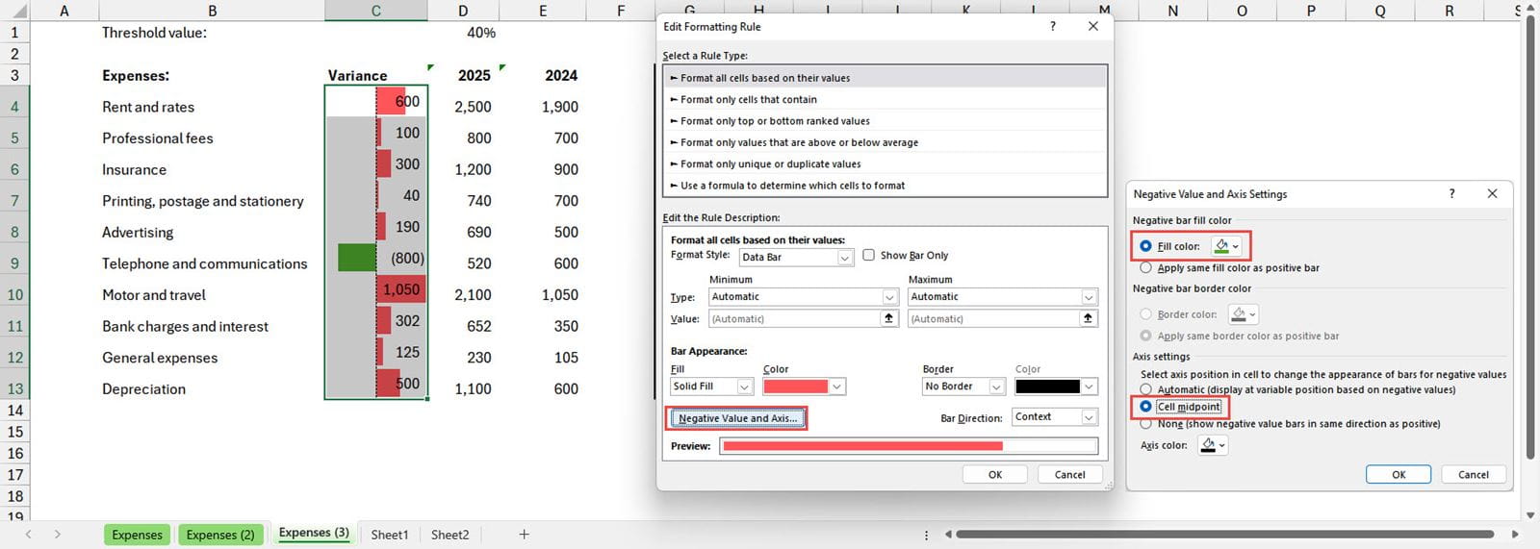1540x549 pixels.
Task: Switch to the Sheet1 tab
Action: pos(390,535)
